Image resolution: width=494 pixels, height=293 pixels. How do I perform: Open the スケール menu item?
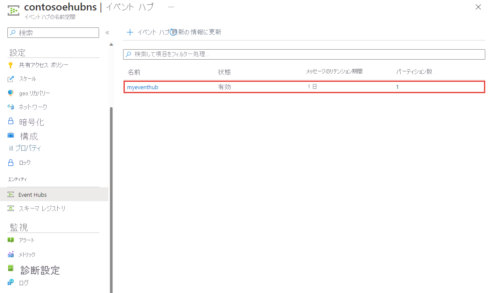point(27,79)
